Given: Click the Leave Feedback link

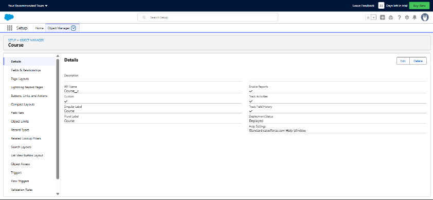Looking at the screenshot, I should pyautogui.click(x=364, y=6).
